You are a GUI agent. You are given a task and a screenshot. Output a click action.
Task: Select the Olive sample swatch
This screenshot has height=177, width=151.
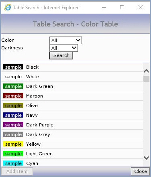point(13,106)
